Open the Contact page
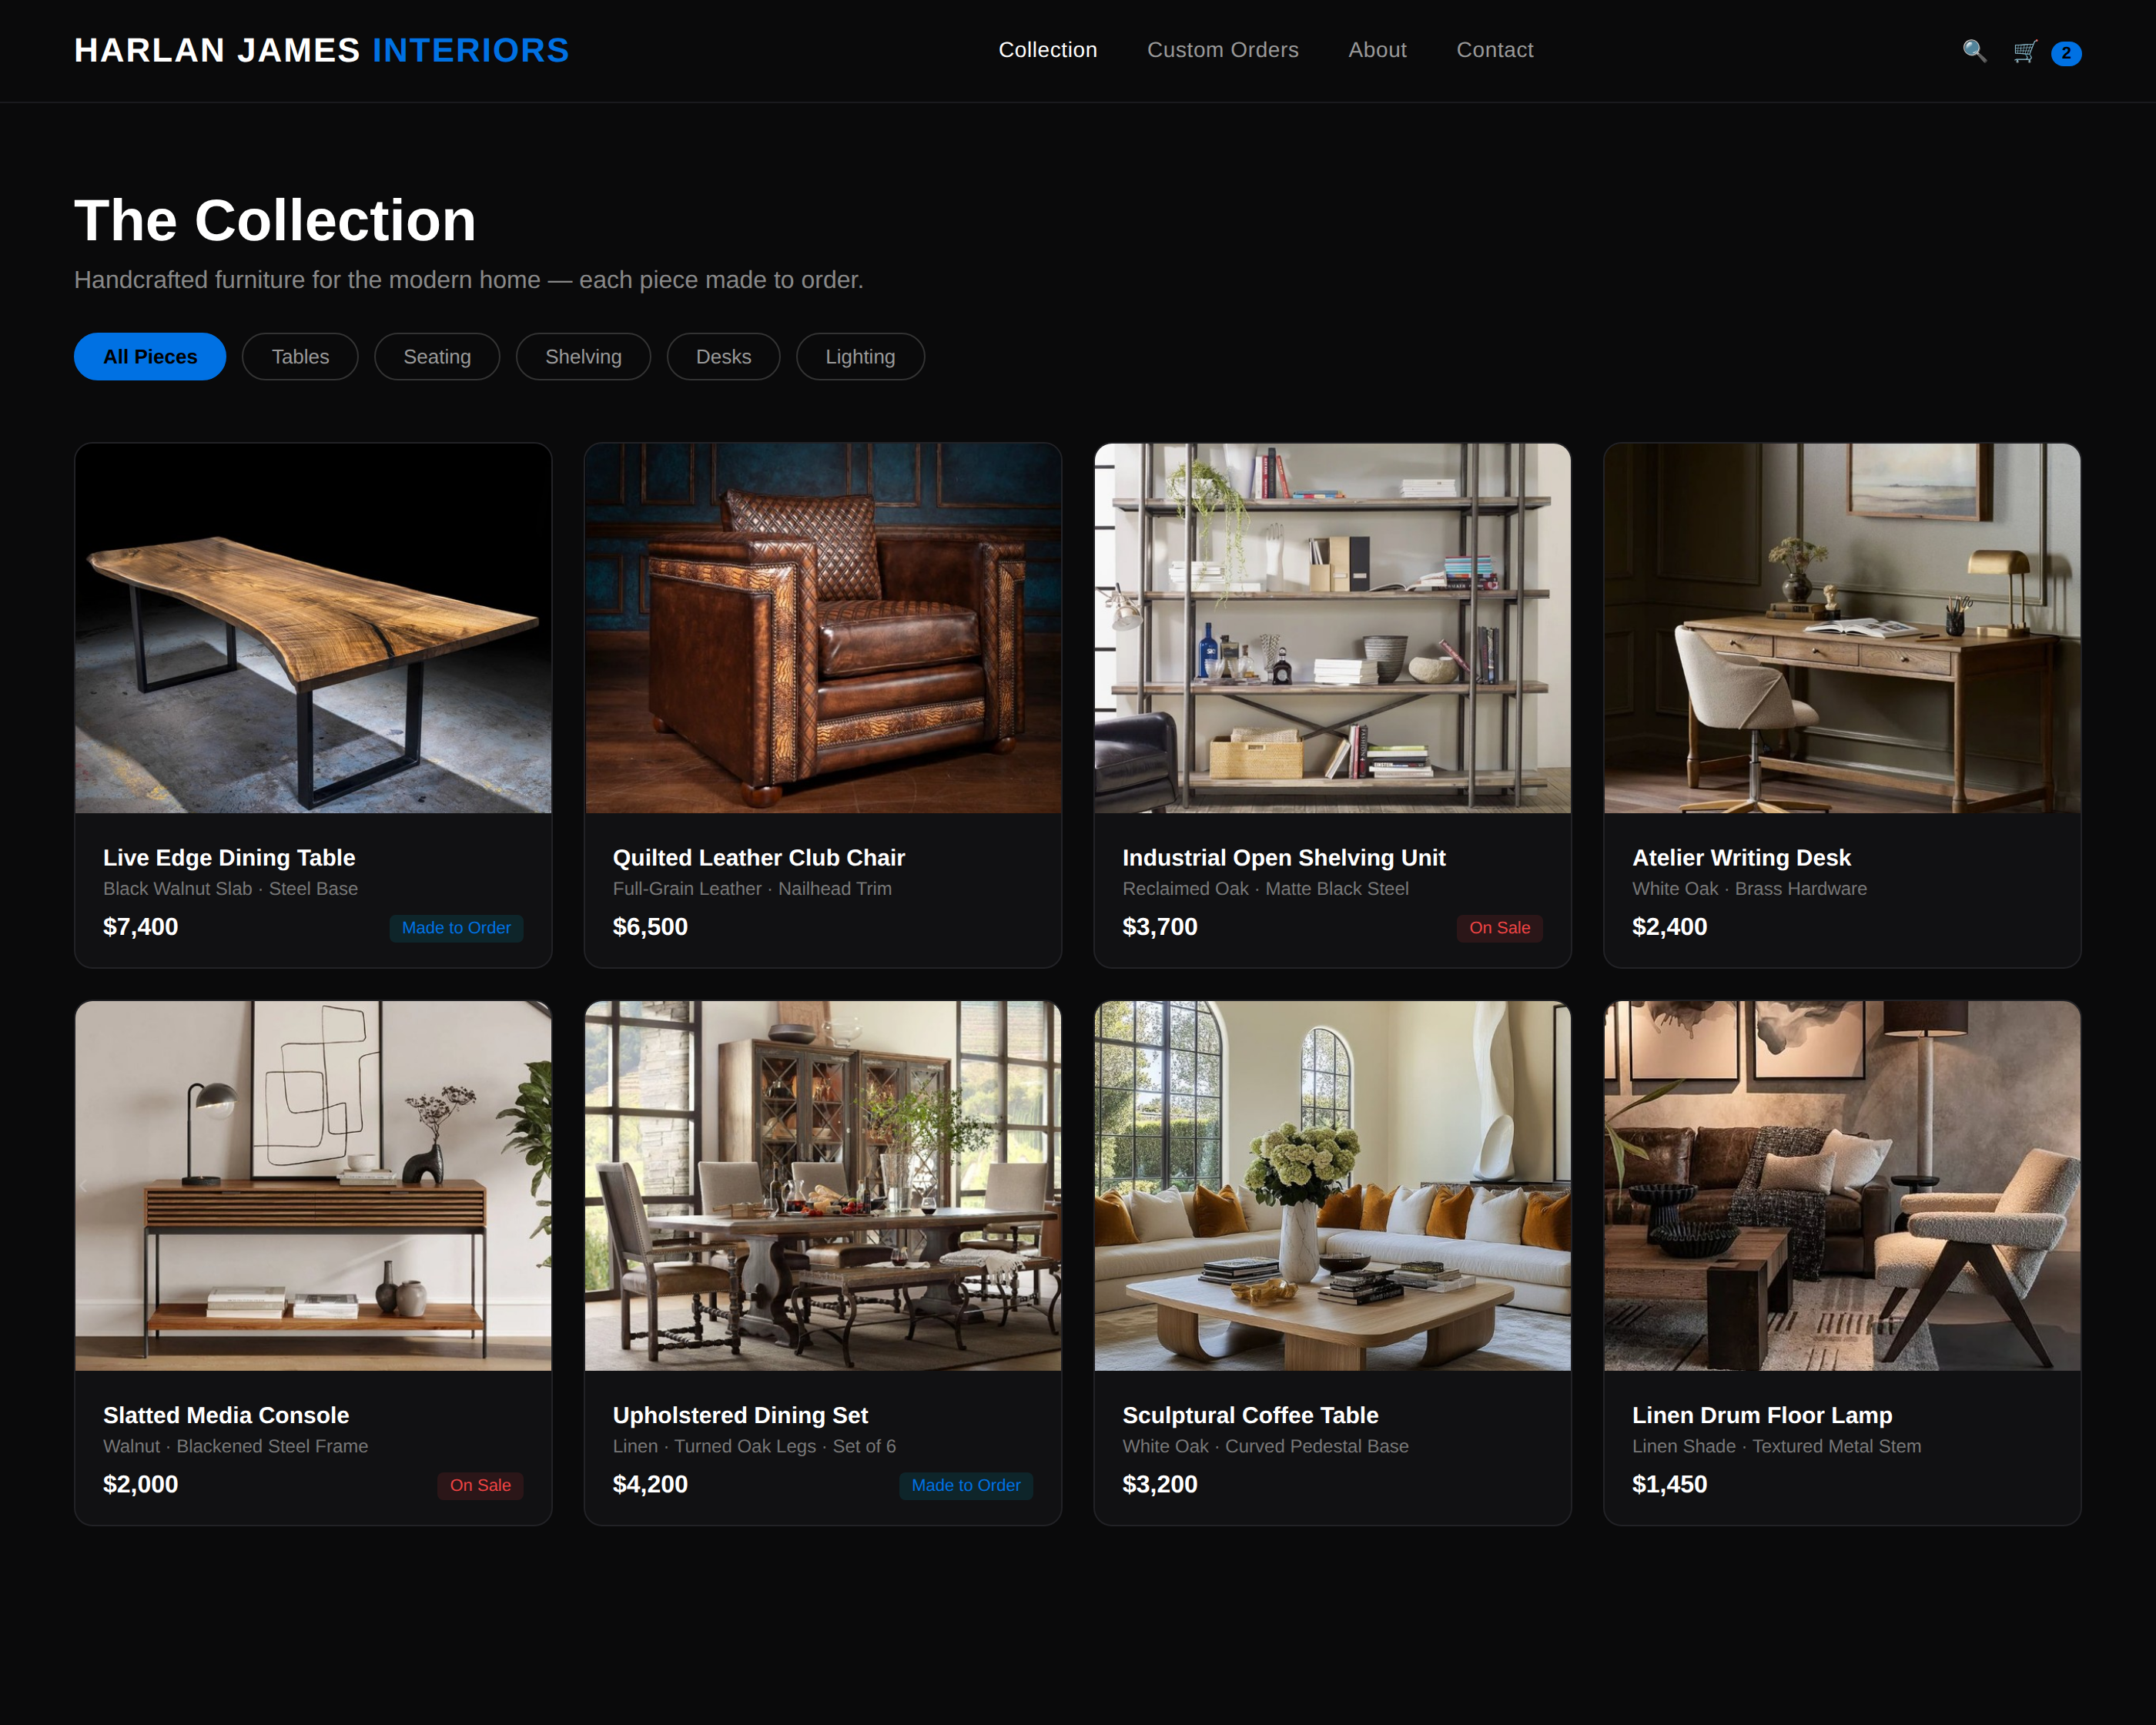2156x1725 pixels. (x=1495, y=49)
